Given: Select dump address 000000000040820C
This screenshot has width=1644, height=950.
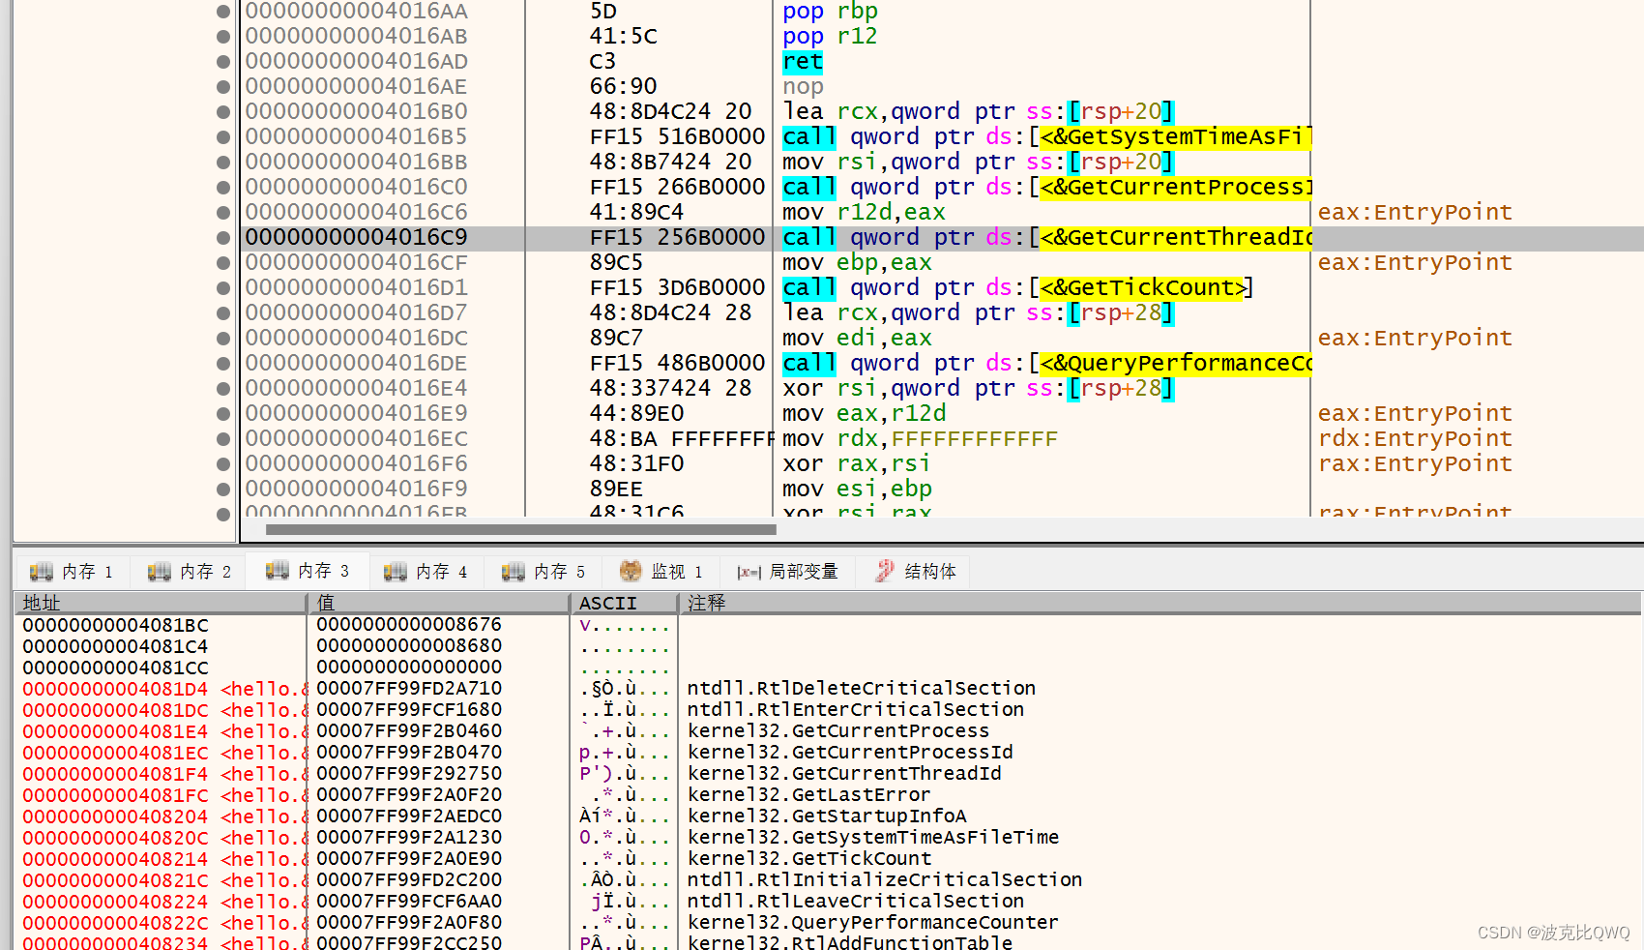Looking at the screenshot, I should [115, 838].
